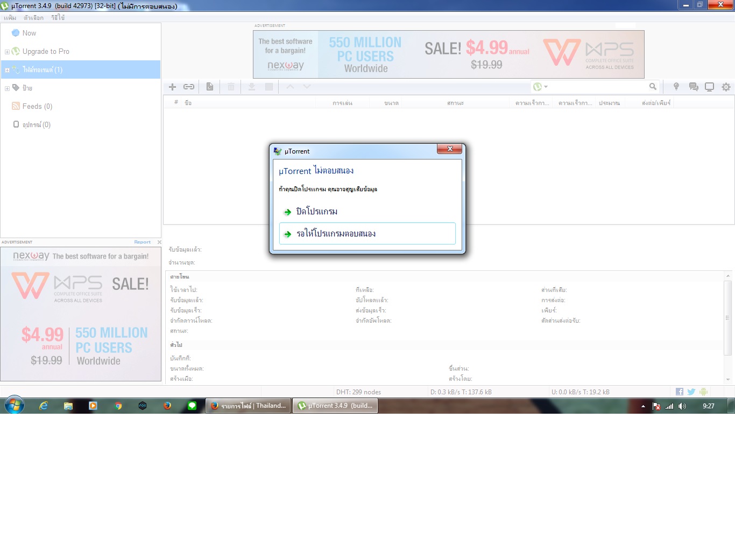Viewport: 735px width, 543px height.
Task: Click the Move Up Queue arrow icon
Action: pos(290,86)
